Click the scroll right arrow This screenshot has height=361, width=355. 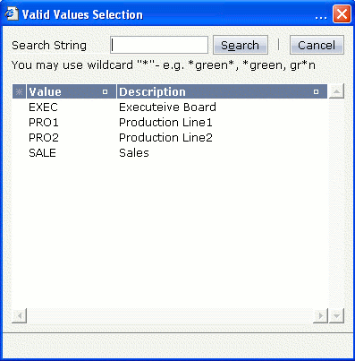(321, 316)
